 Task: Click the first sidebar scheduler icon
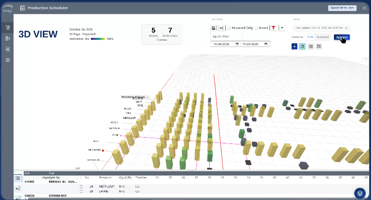(7, 28)
